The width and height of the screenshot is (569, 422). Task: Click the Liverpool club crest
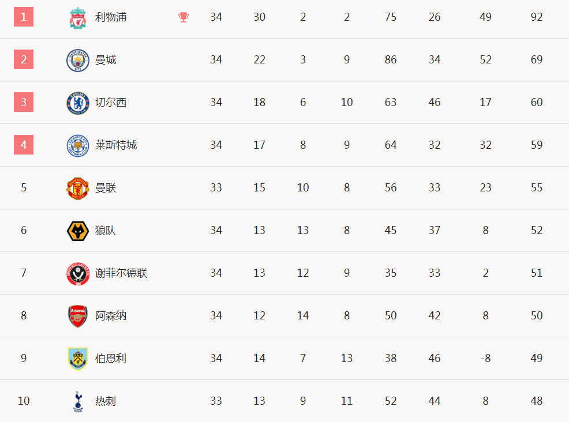(x=78, y=18)
